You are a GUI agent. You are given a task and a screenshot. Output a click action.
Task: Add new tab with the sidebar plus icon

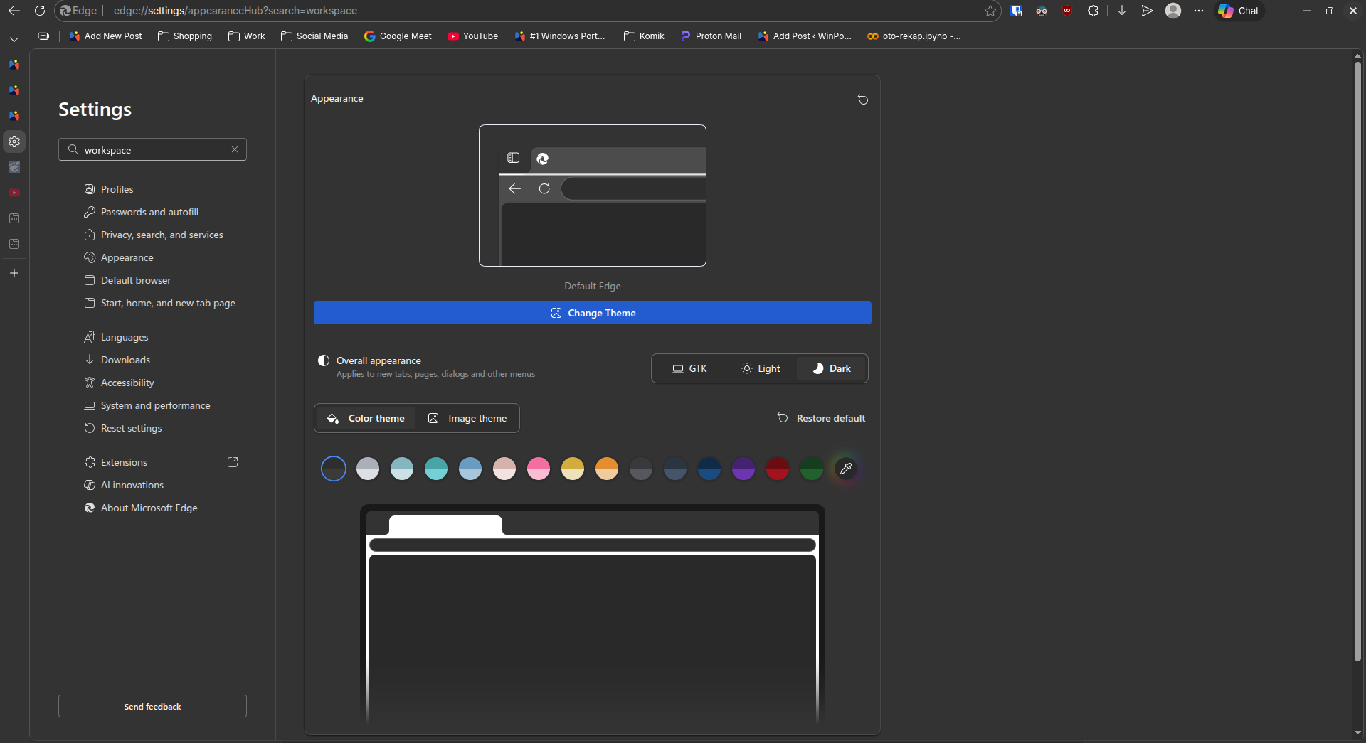point(14,273)
